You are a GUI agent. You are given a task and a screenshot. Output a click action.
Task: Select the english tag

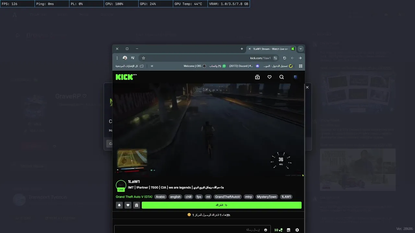[x=175, y=197]
